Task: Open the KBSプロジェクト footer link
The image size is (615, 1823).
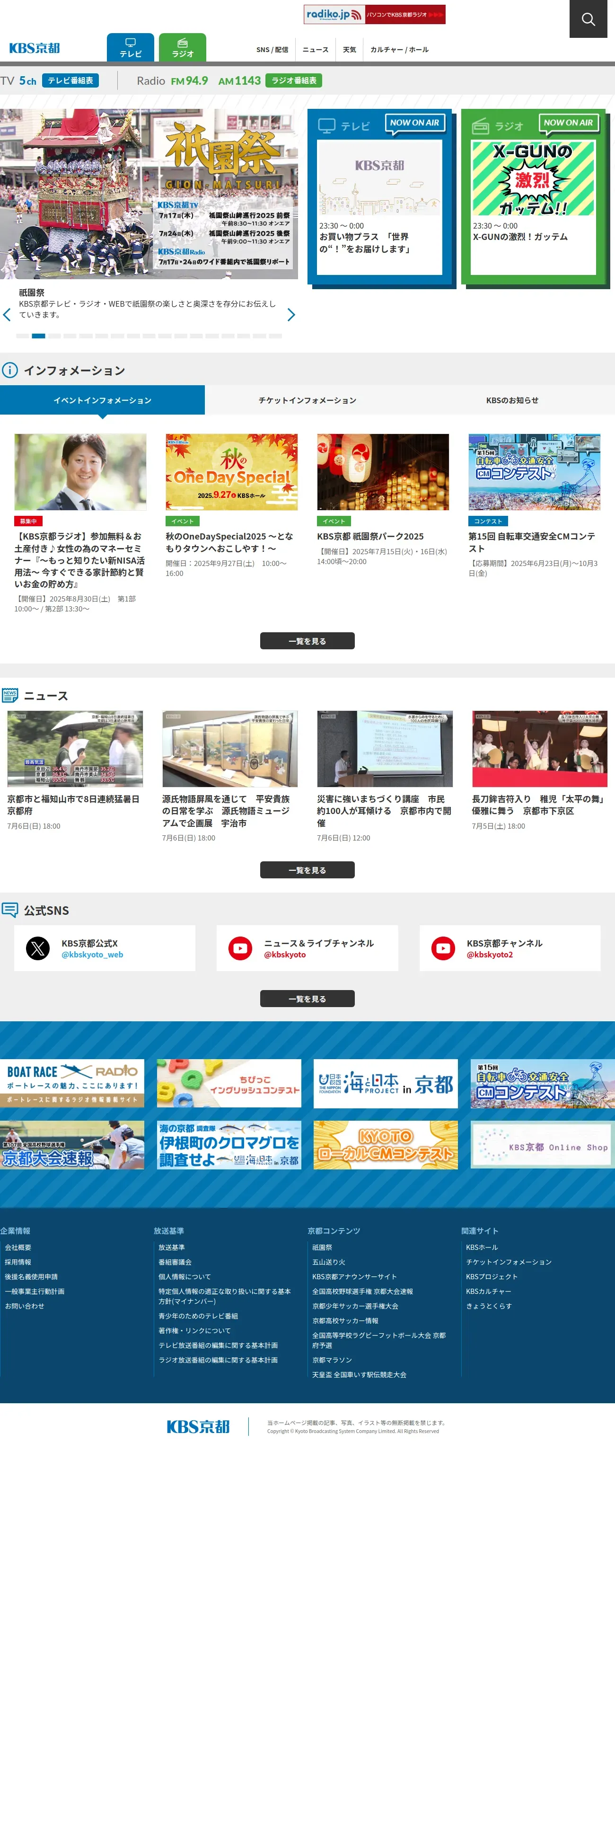Action: coord(492,1277)
